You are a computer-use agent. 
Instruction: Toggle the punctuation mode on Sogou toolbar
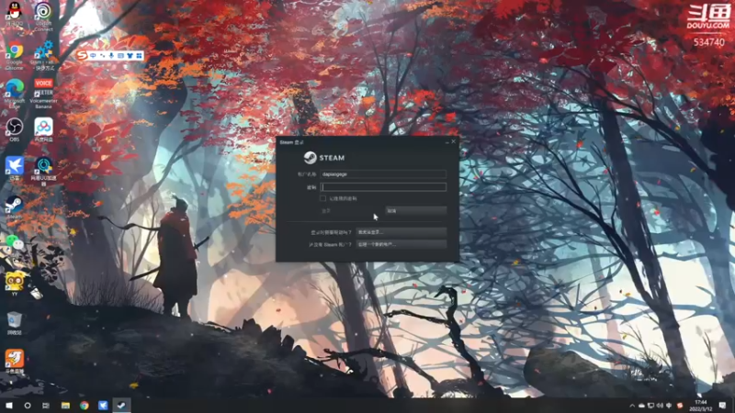click(x=102, y=56)
